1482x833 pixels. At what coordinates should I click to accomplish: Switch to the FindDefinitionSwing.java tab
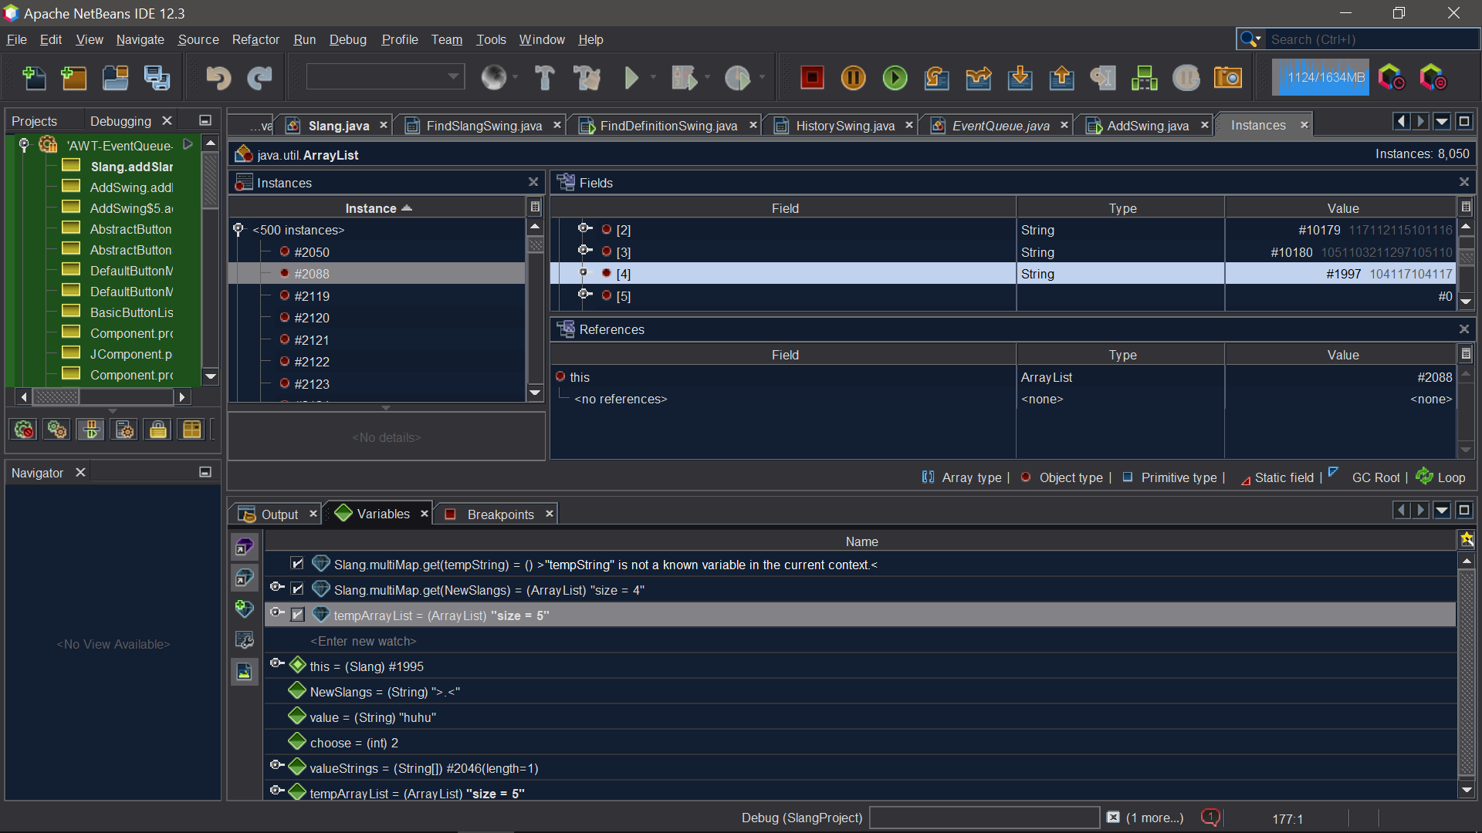[x=668, y=126]
